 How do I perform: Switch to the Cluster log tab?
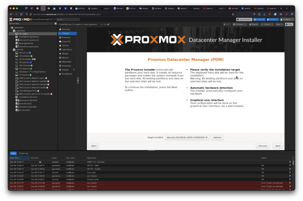point(23,153)
